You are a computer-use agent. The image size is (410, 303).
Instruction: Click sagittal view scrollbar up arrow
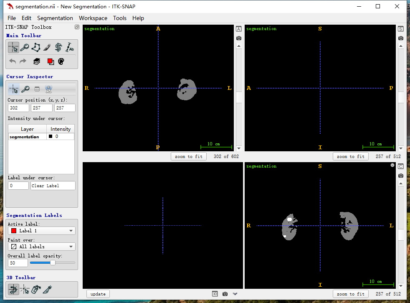[400, 46]
